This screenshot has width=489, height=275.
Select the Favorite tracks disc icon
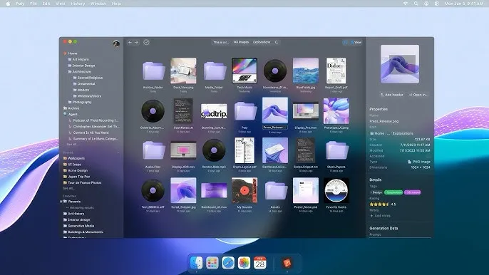[336, 190]
